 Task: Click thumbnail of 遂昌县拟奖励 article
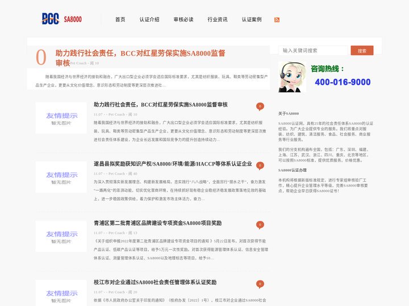point(61,177)
